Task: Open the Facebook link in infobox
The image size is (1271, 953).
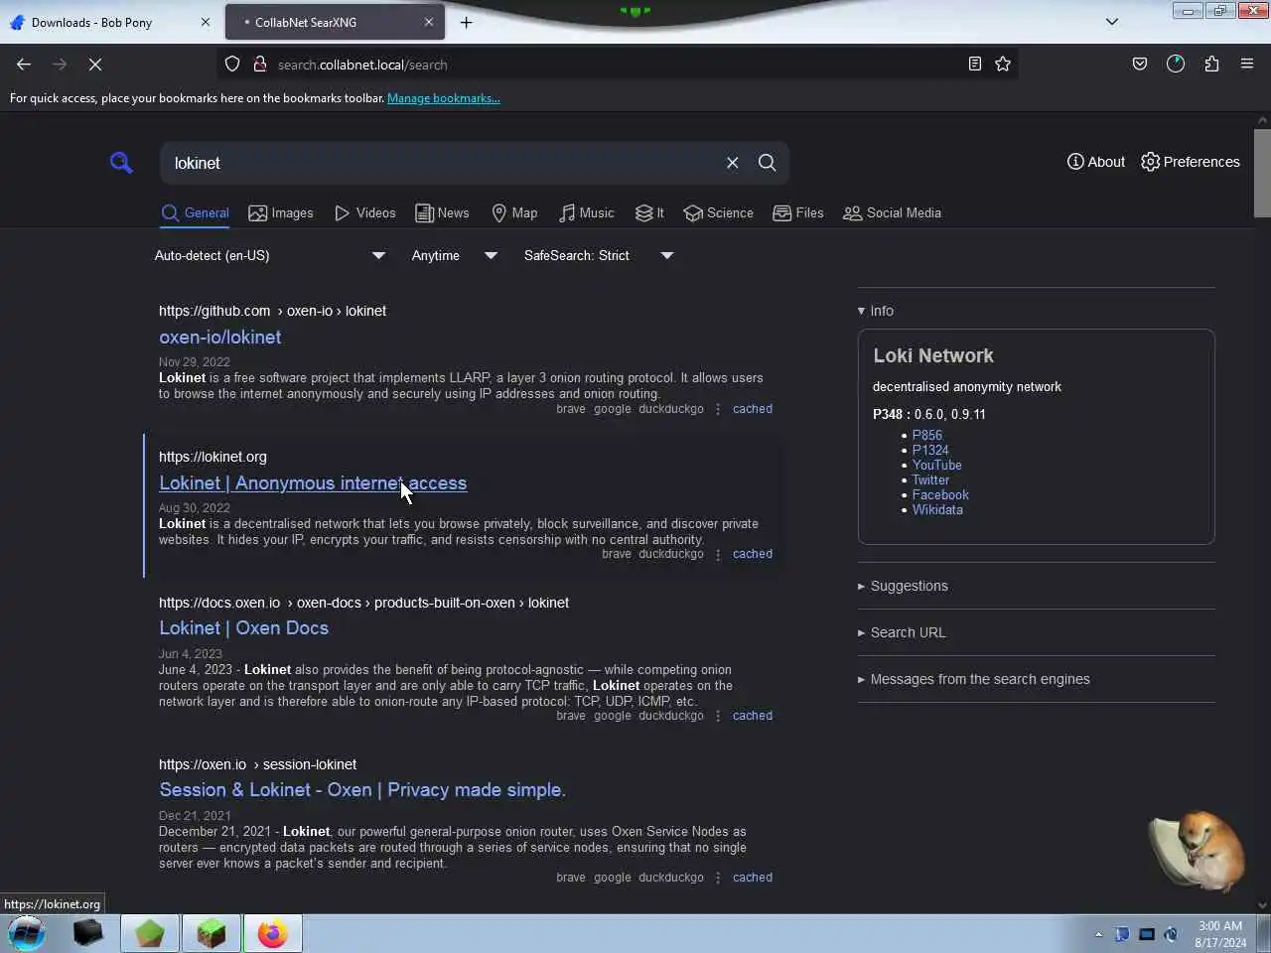Action: [940, 494]
